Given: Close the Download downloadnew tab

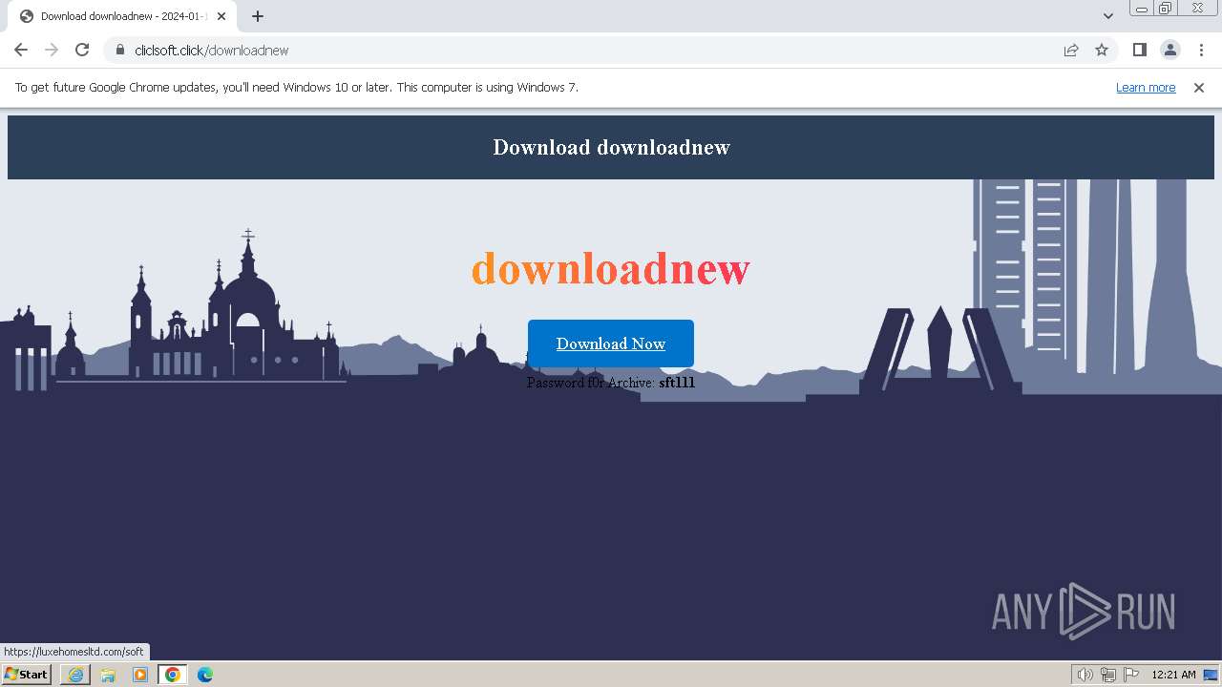Looking at the screenshot, I should [x=221, y=16].
